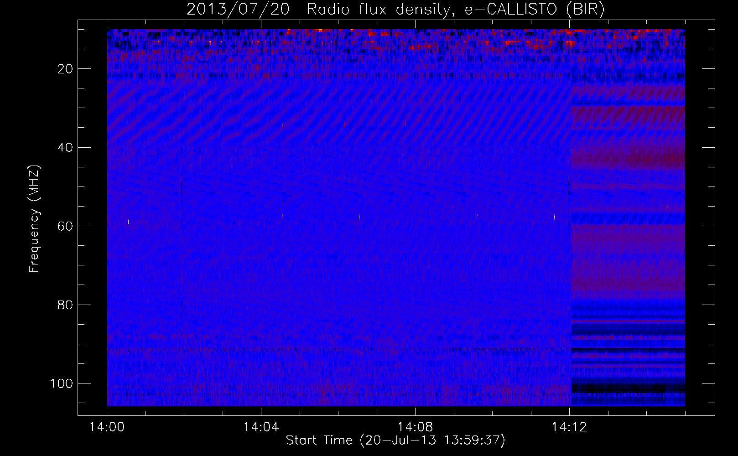This screenshot has height=456, width=738.
Task: Click the "Frequency (MHZ)" axis label
Action: 34,218
